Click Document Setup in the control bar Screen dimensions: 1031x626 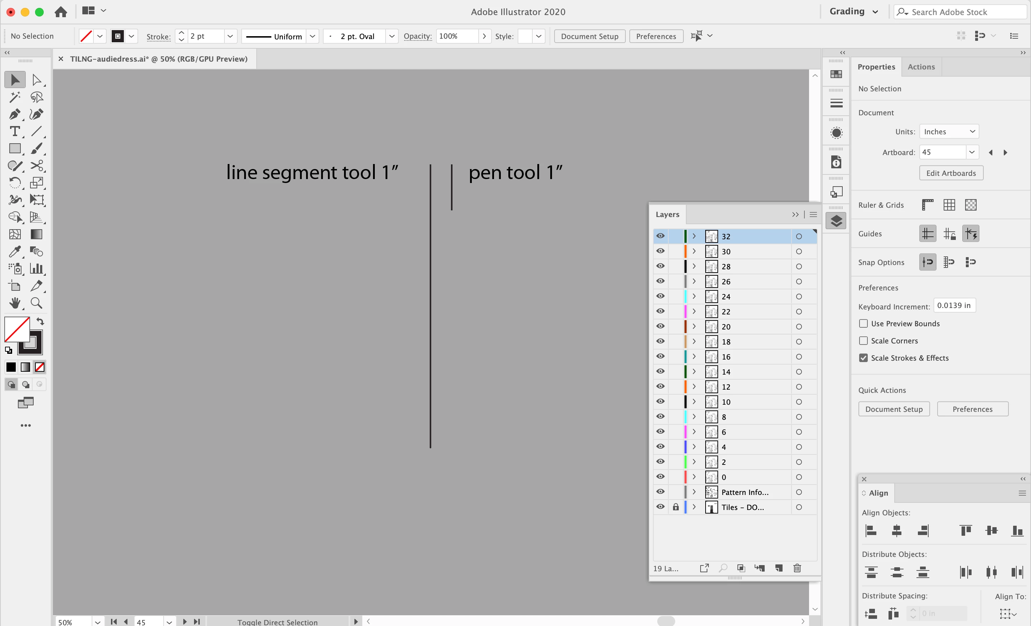tap(589, 37)
